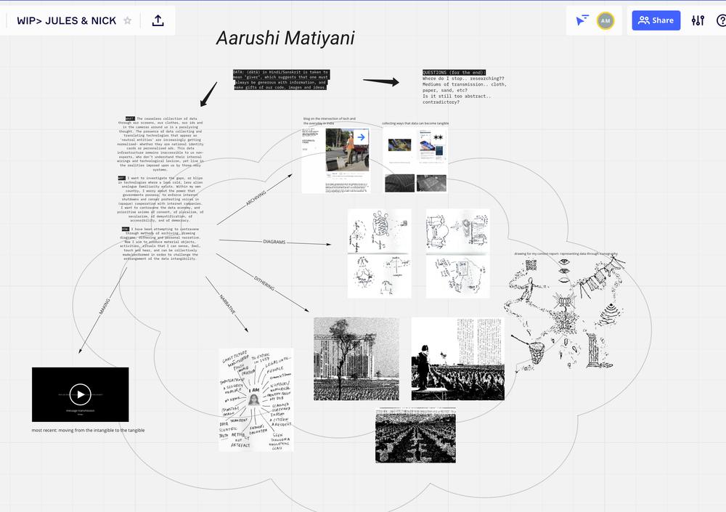The width and height of the screenshot is (726, 512).
Task: Select the blog screenshot of street in India
Action: (x=336, y=160)
